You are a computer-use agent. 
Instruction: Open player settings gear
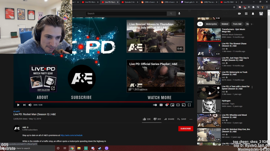pyautogui.click(x=167, y=105)
